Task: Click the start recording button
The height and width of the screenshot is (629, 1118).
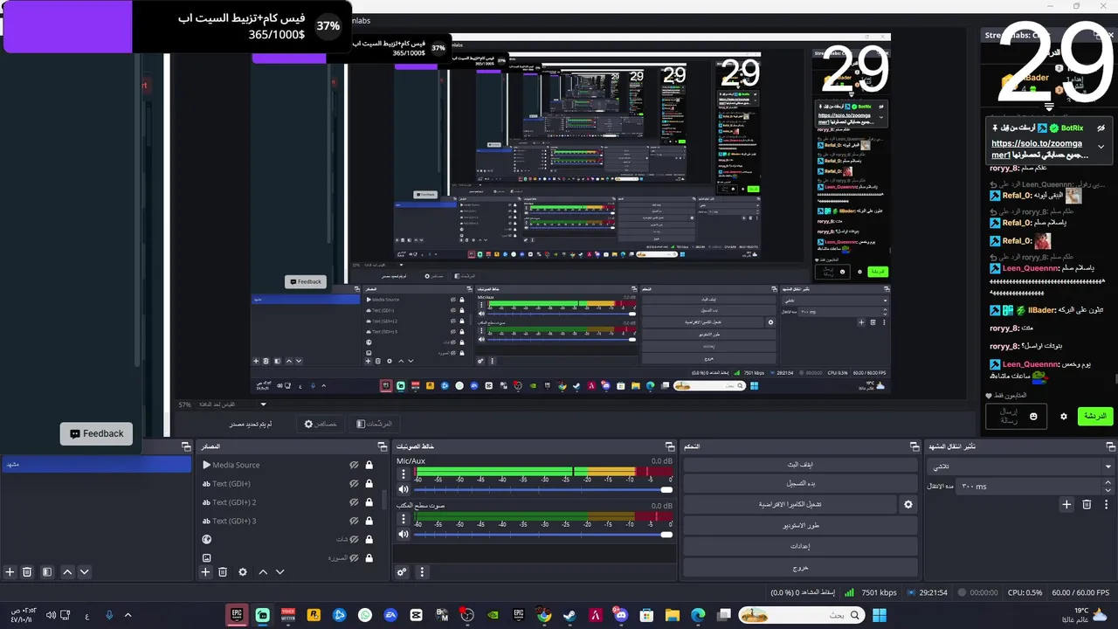Action: [799, 483]
